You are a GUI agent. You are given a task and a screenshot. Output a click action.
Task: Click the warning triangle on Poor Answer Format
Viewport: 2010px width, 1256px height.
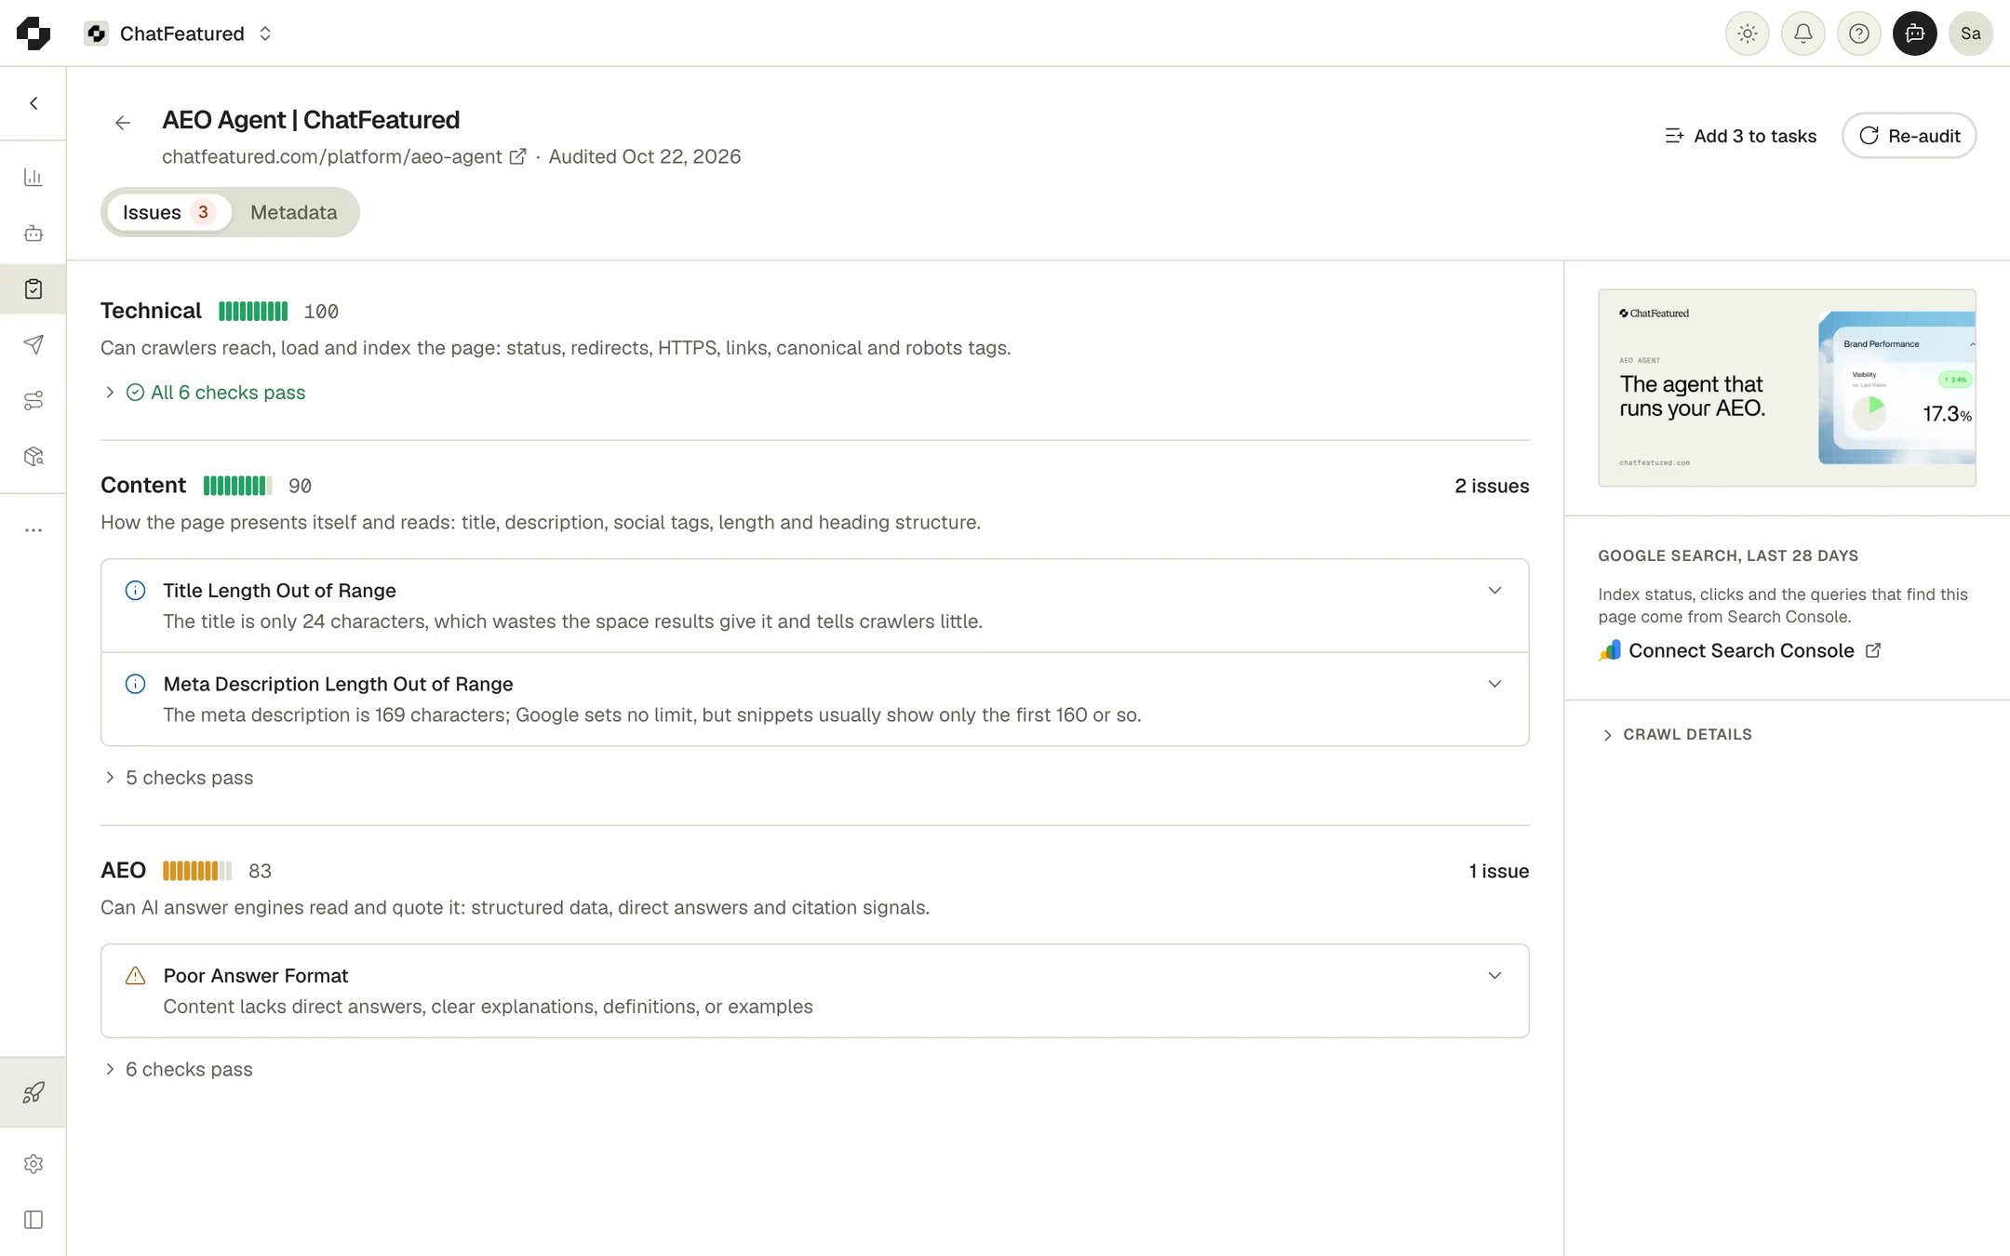coord(135,976)
